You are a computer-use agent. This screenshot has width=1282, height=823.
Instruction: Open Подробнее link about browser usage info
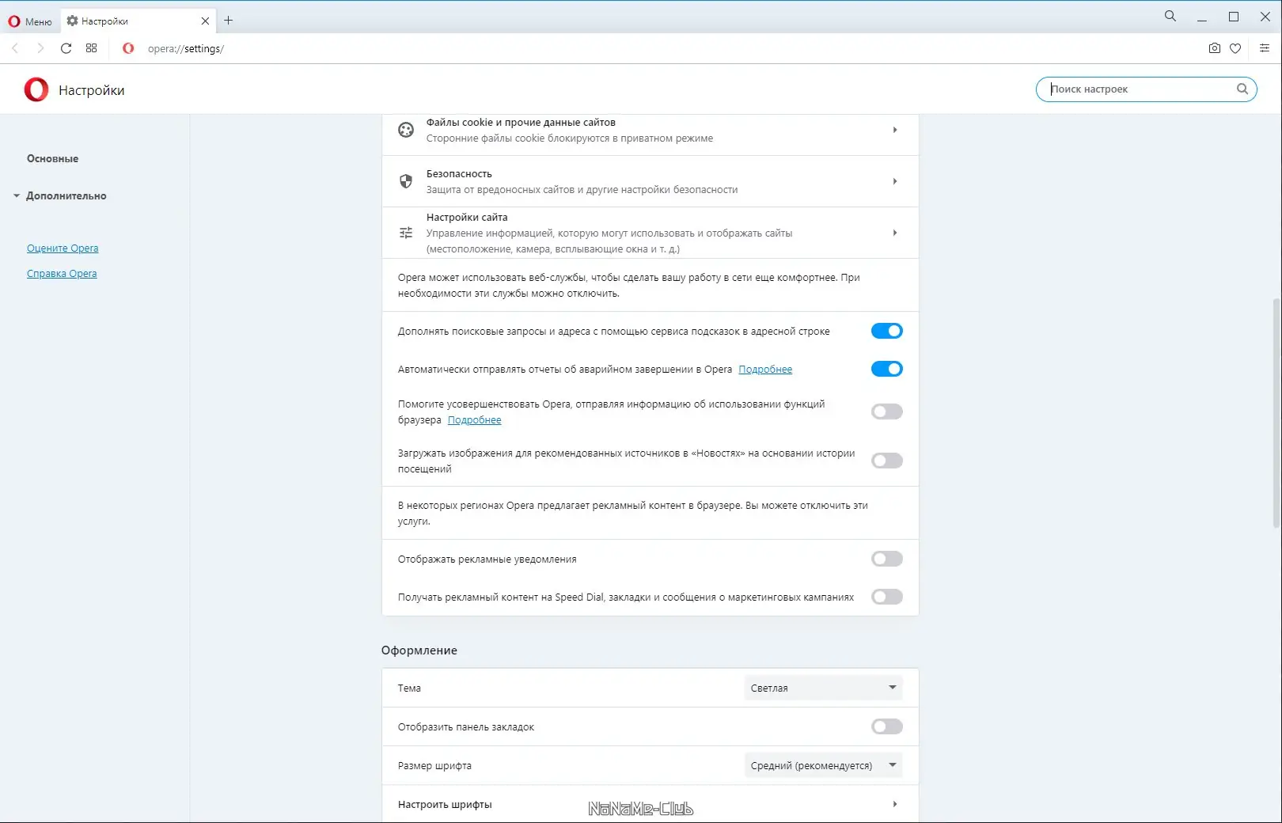pos(475,420)
